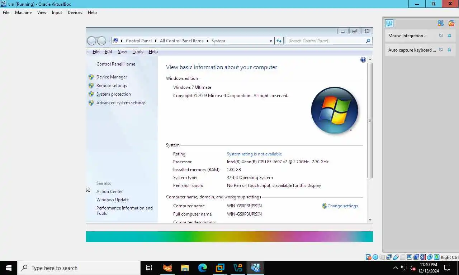Toggle details of Mouse integration notification
459x275 pixels.
[441, 36]
